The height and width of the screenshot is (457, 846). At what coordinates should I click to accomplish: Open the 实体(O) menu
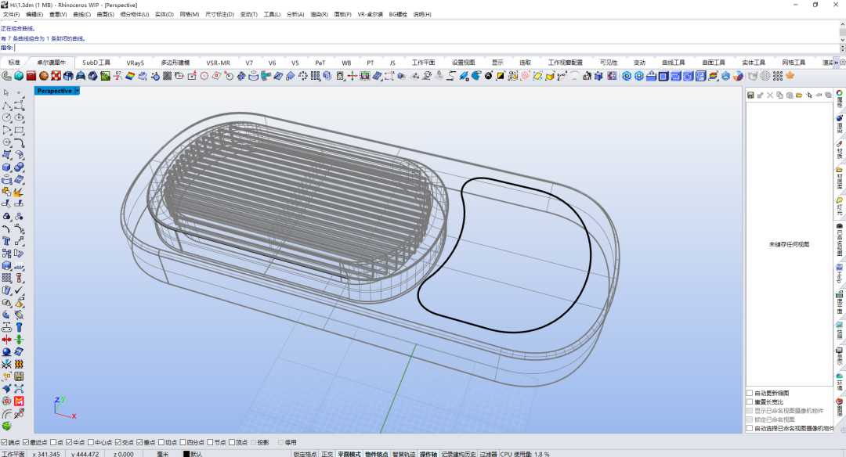[x=164, y=15]
